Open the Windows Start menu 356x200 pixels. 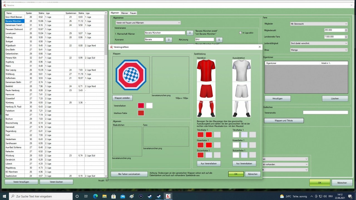tap(4, 196)
